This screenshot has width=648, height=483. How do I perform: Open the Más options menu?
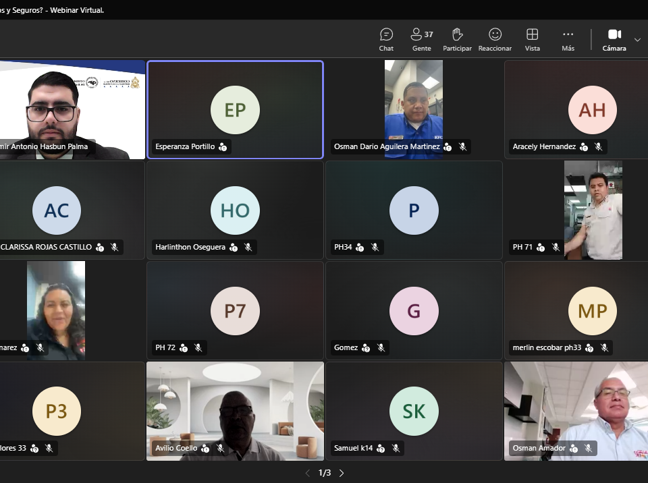[x=568, y=40]
